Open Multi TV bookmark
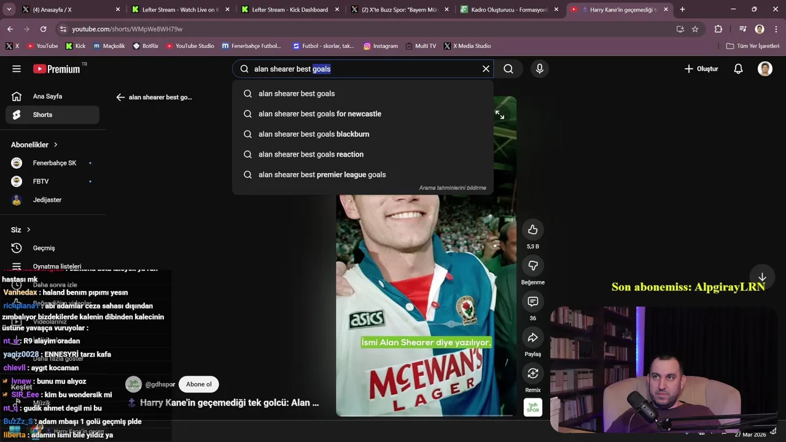Viewport: 786px width, 442px height. (420, 46)
